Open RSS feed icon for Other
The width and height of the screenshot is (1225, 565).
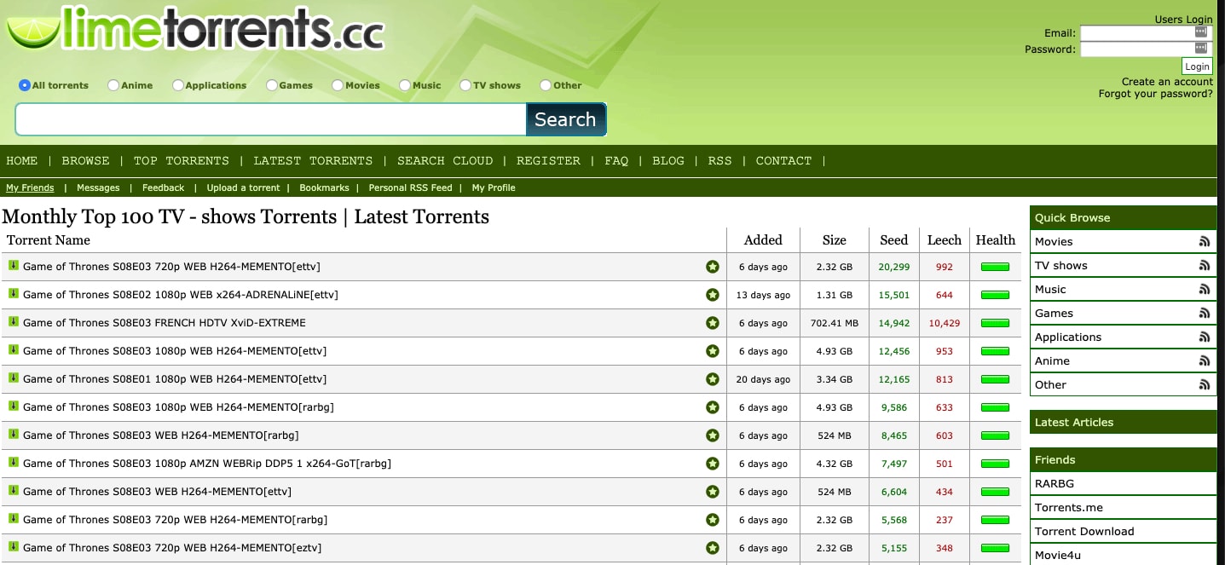[x=1204, y=385]
